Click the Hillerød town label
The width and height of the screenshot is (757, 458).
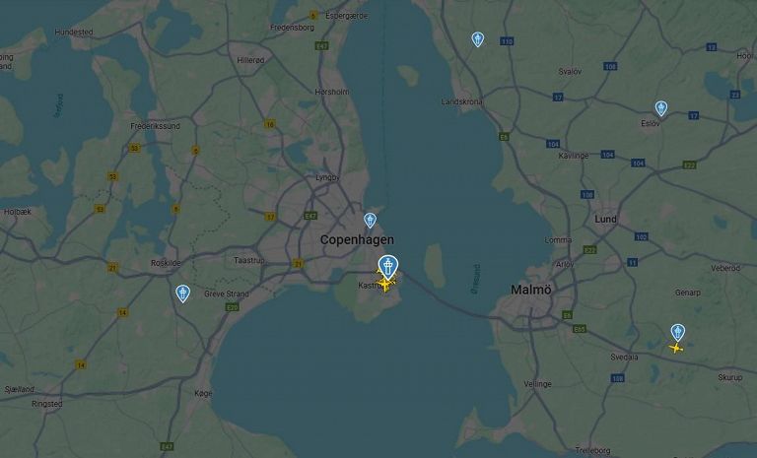pyautogui.click(x=250, y=60)
